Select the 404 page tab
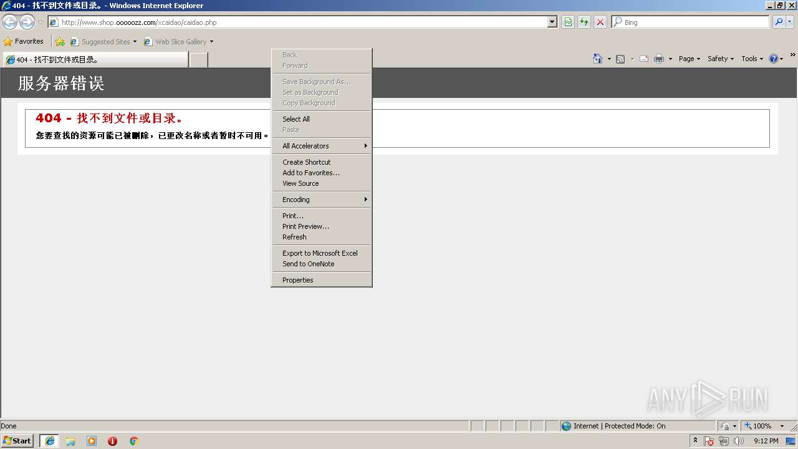This screenshot has height=449, width=798. pos(95,60)
